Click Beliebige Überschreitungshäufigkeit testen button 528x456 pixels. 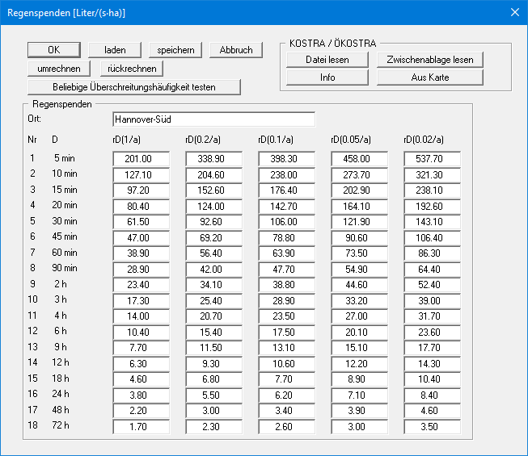pos(133,86)
